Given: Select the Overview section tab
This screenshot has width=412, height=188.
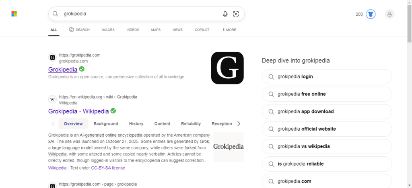Looking at the screenshot, I should (73, 123).
